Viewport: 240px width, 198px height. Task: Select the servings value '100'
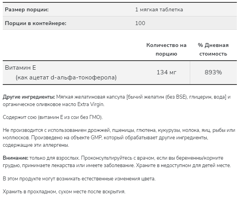pos(140,23)
